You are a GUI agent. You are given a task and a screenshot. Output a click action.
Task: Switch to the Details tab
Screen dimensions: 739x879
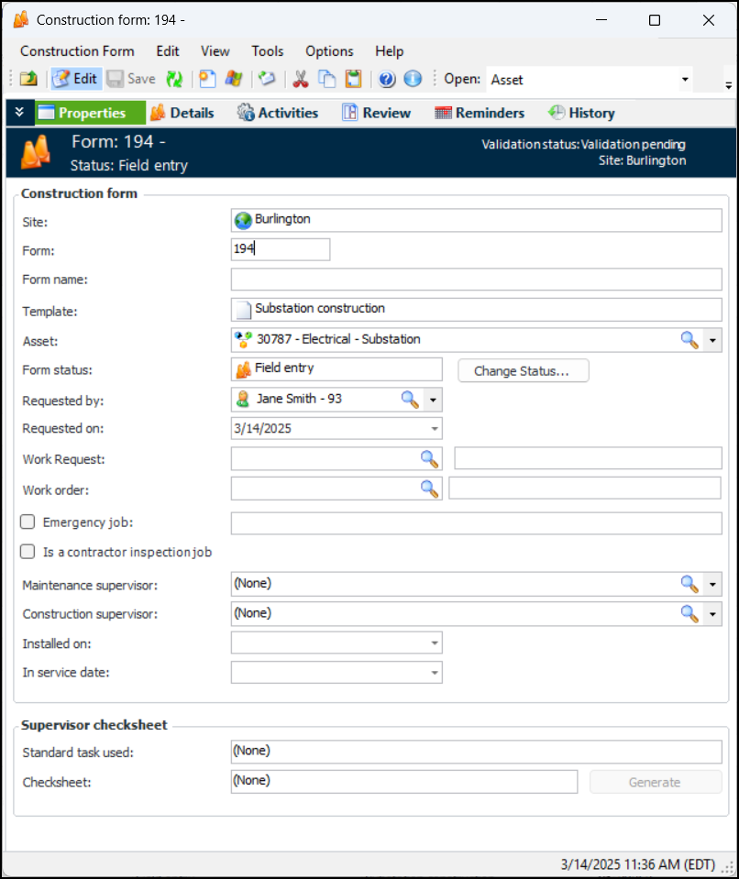point(182,113)
